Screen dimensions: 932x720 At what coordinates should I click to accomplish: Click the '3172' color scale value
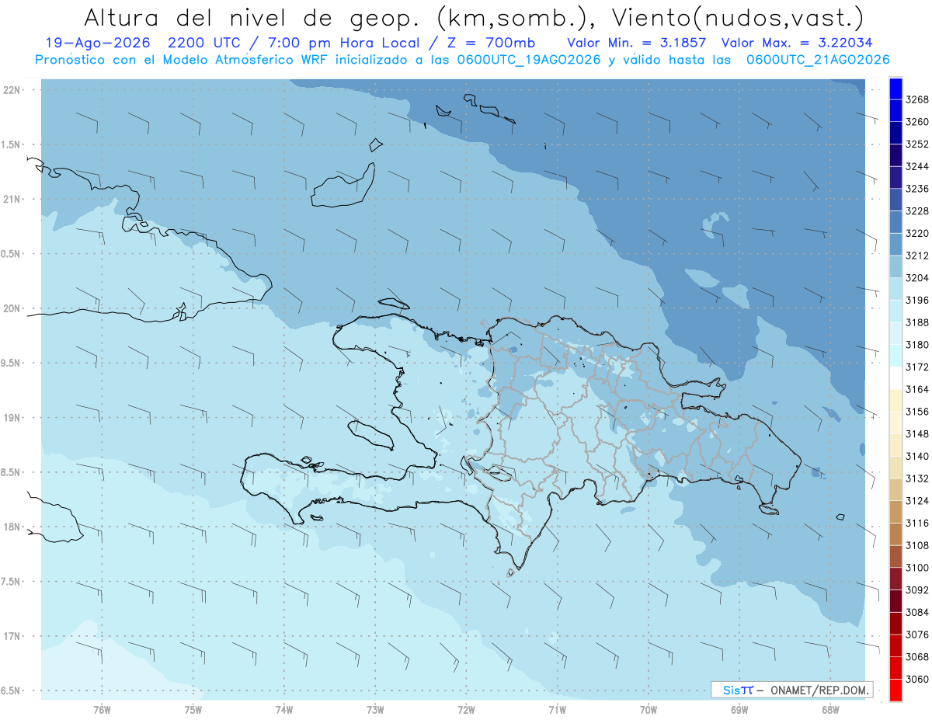(x=916, y=367)
